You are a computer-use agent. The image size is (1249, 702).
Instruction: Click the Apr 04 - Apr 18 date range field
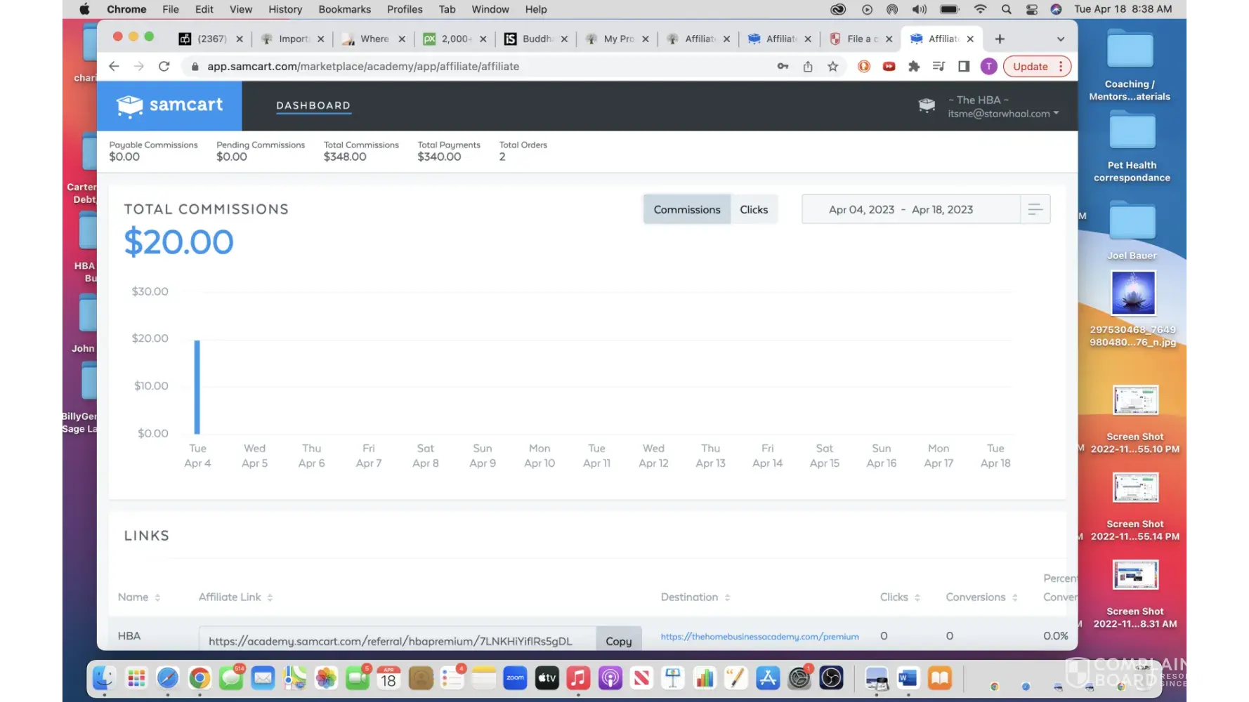click(x=901, y=209)
